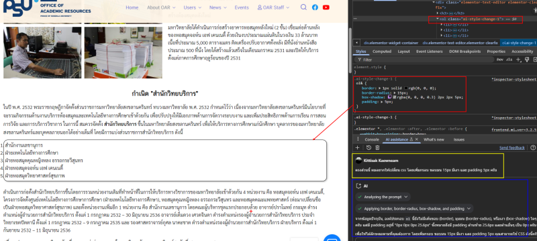
Task: Switch to the Computed tab
Action: click(382, 52)
